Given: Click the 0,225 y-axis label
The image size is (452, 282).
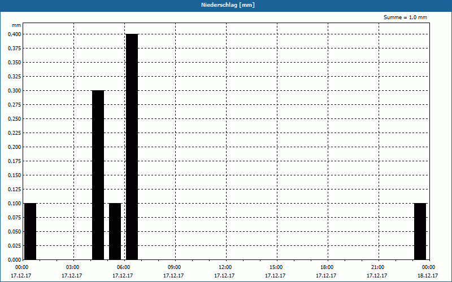Looking at the screenshot, I should pyautogui.click(x=14, y=133).
